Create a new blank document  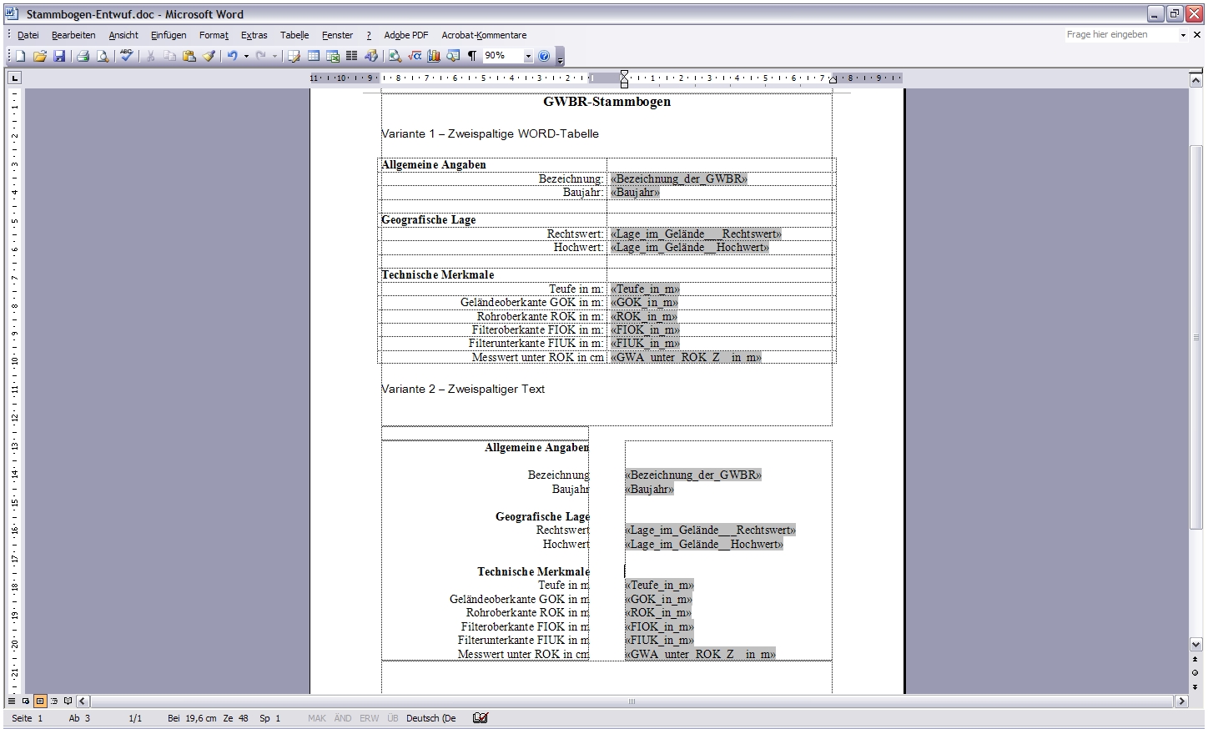tap(20, 56)
